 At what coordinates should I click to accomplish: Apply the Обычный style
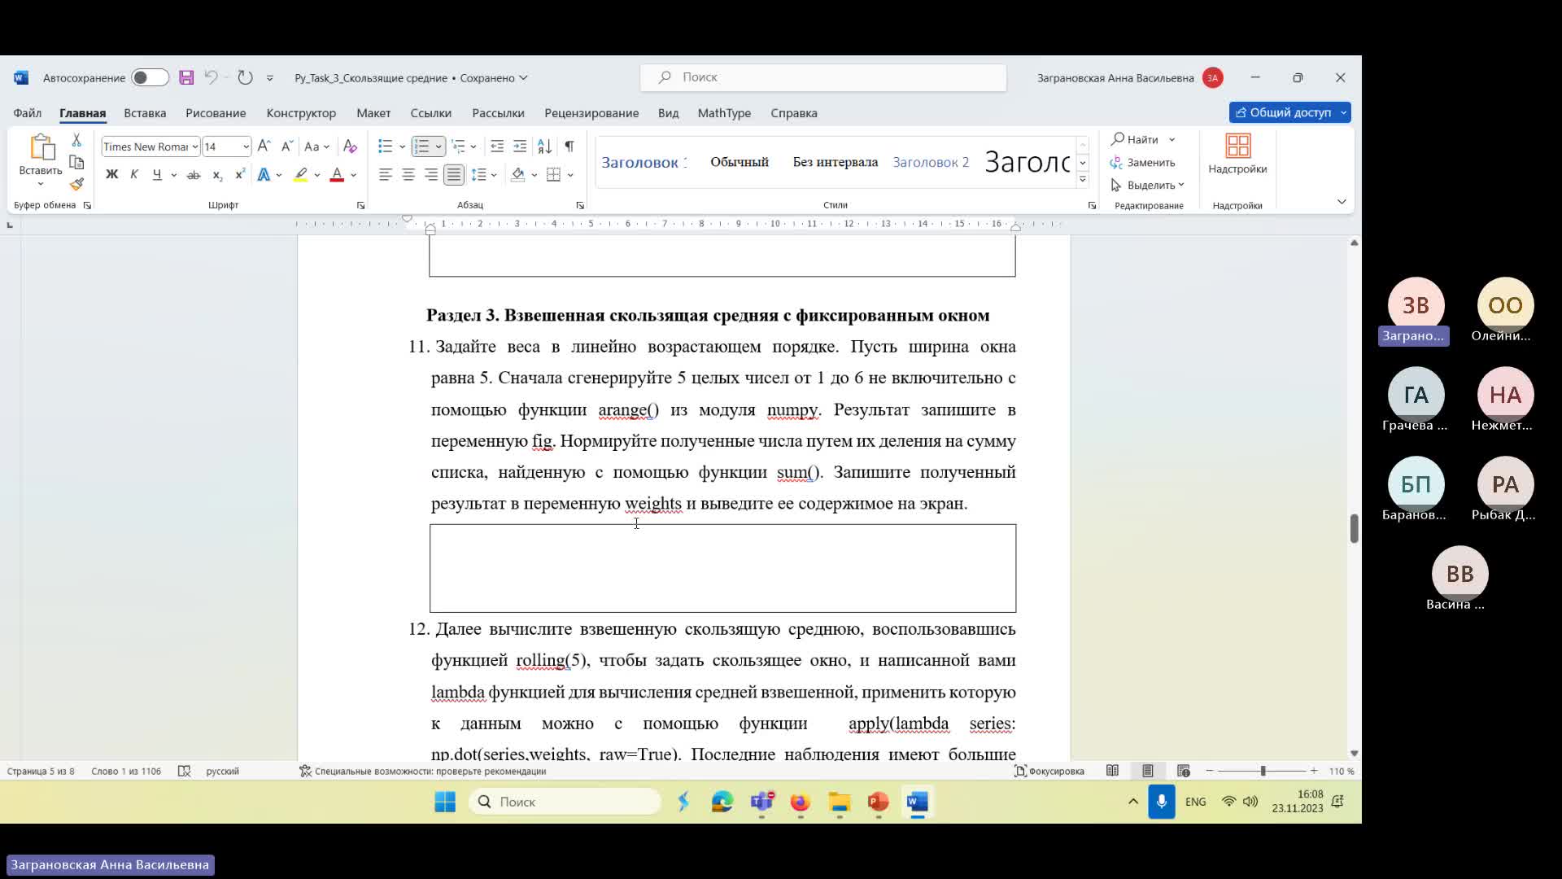pos(740,162)
